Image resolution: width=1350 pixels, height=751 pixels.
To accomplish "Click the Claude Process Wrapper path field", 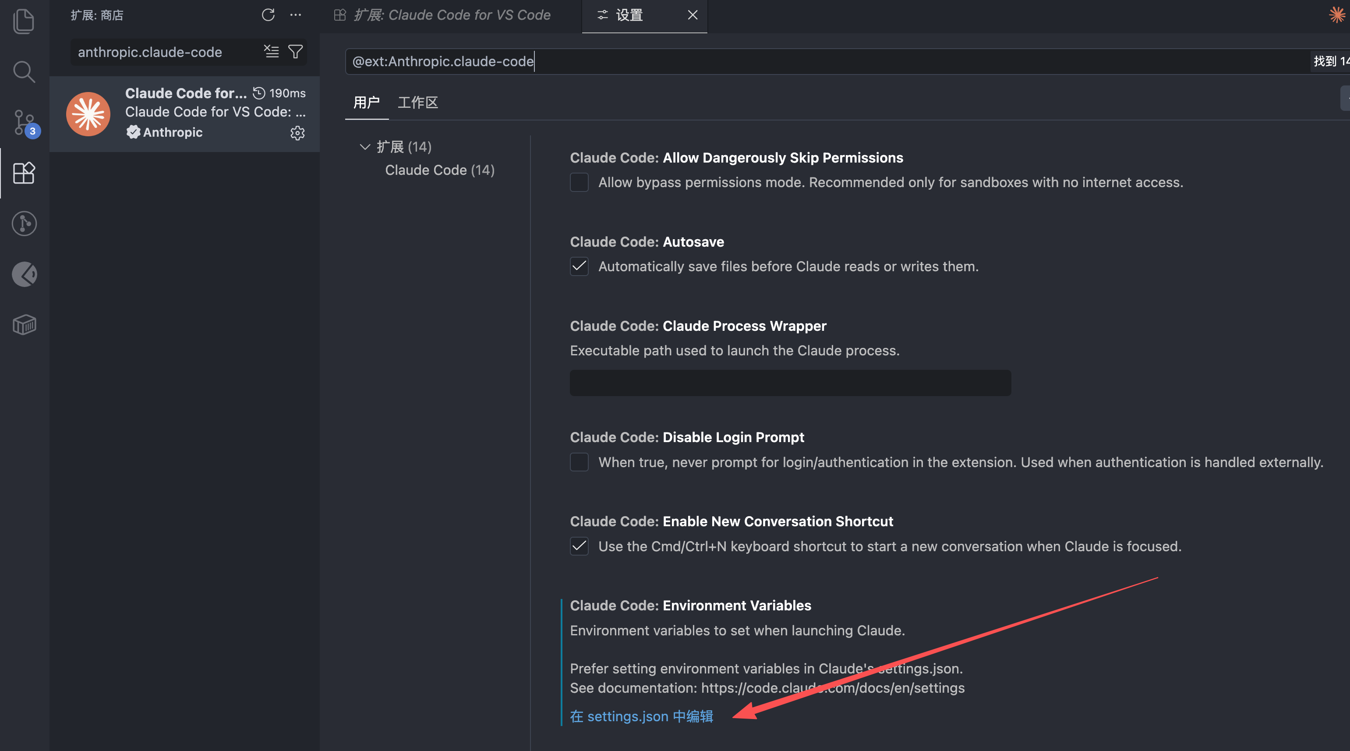I will click(x=790, y=383).
